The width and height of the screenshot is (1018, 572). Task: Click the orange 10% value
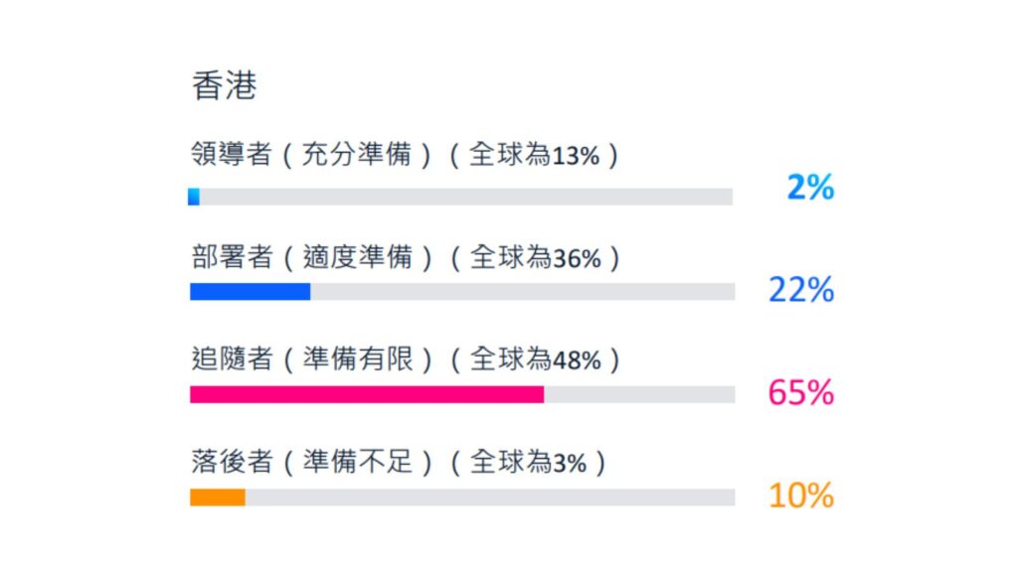(800, 496)
